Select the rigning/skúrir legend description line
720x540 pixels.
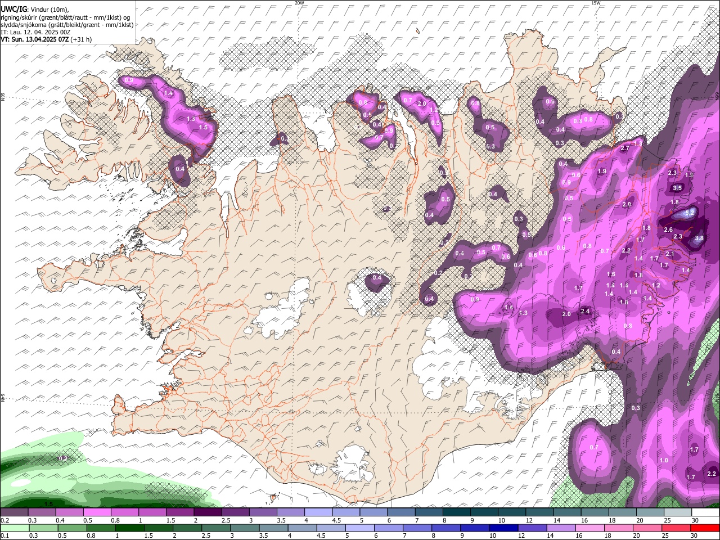65,17
